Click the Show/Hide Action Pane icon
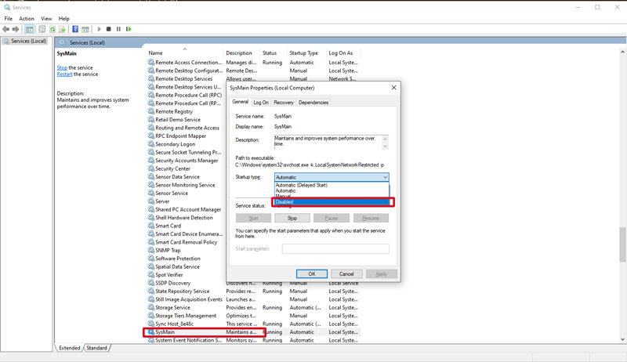 tap(85, 29)
